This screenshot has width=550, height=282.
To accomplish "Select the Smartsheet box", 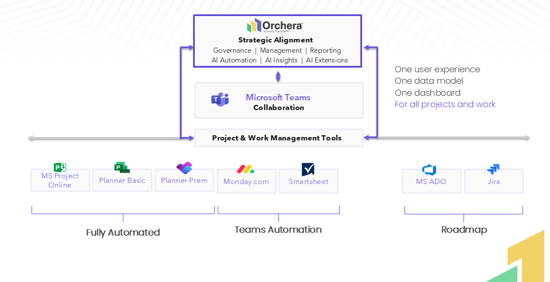I will [308, 181].
